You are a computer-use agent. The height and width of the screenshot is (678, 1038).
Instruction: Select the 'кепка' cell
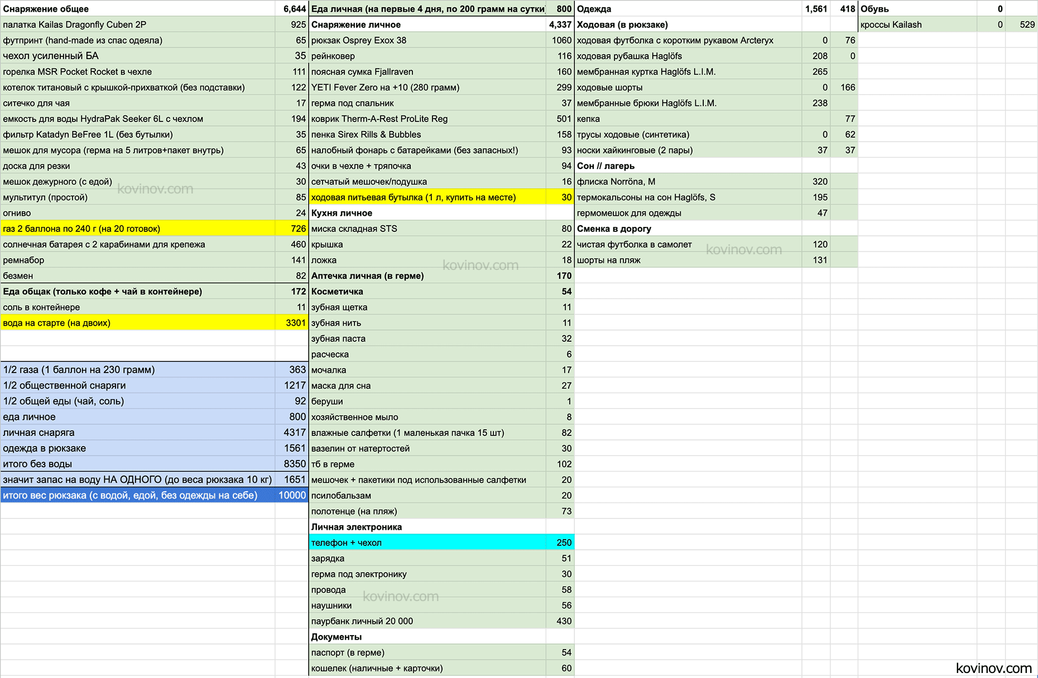click(x=689, y=119)
